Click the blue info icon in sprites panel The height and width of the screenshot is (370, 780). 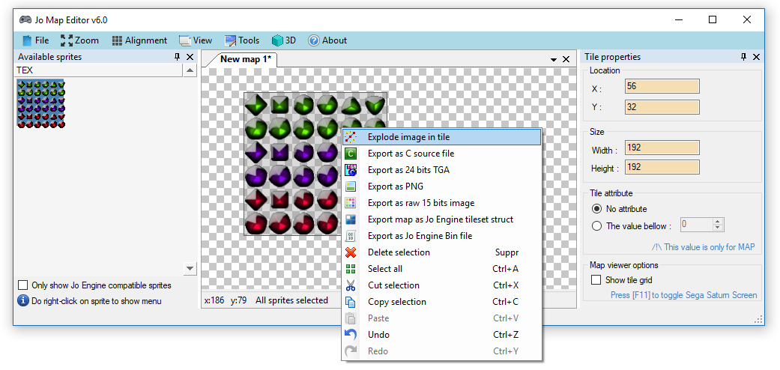pos(23,301)
